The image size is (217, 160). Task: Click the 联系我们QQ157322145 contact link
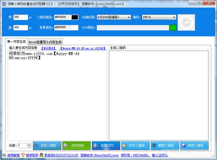click(x=61, y=155)
